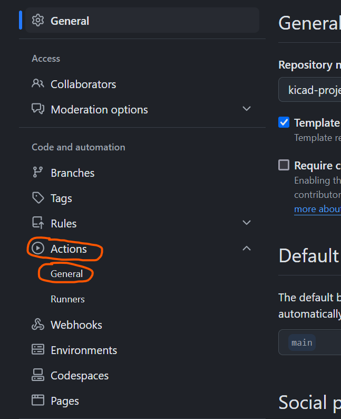
Task: Click the Codespaces icon
Action: tap(38, 375)
